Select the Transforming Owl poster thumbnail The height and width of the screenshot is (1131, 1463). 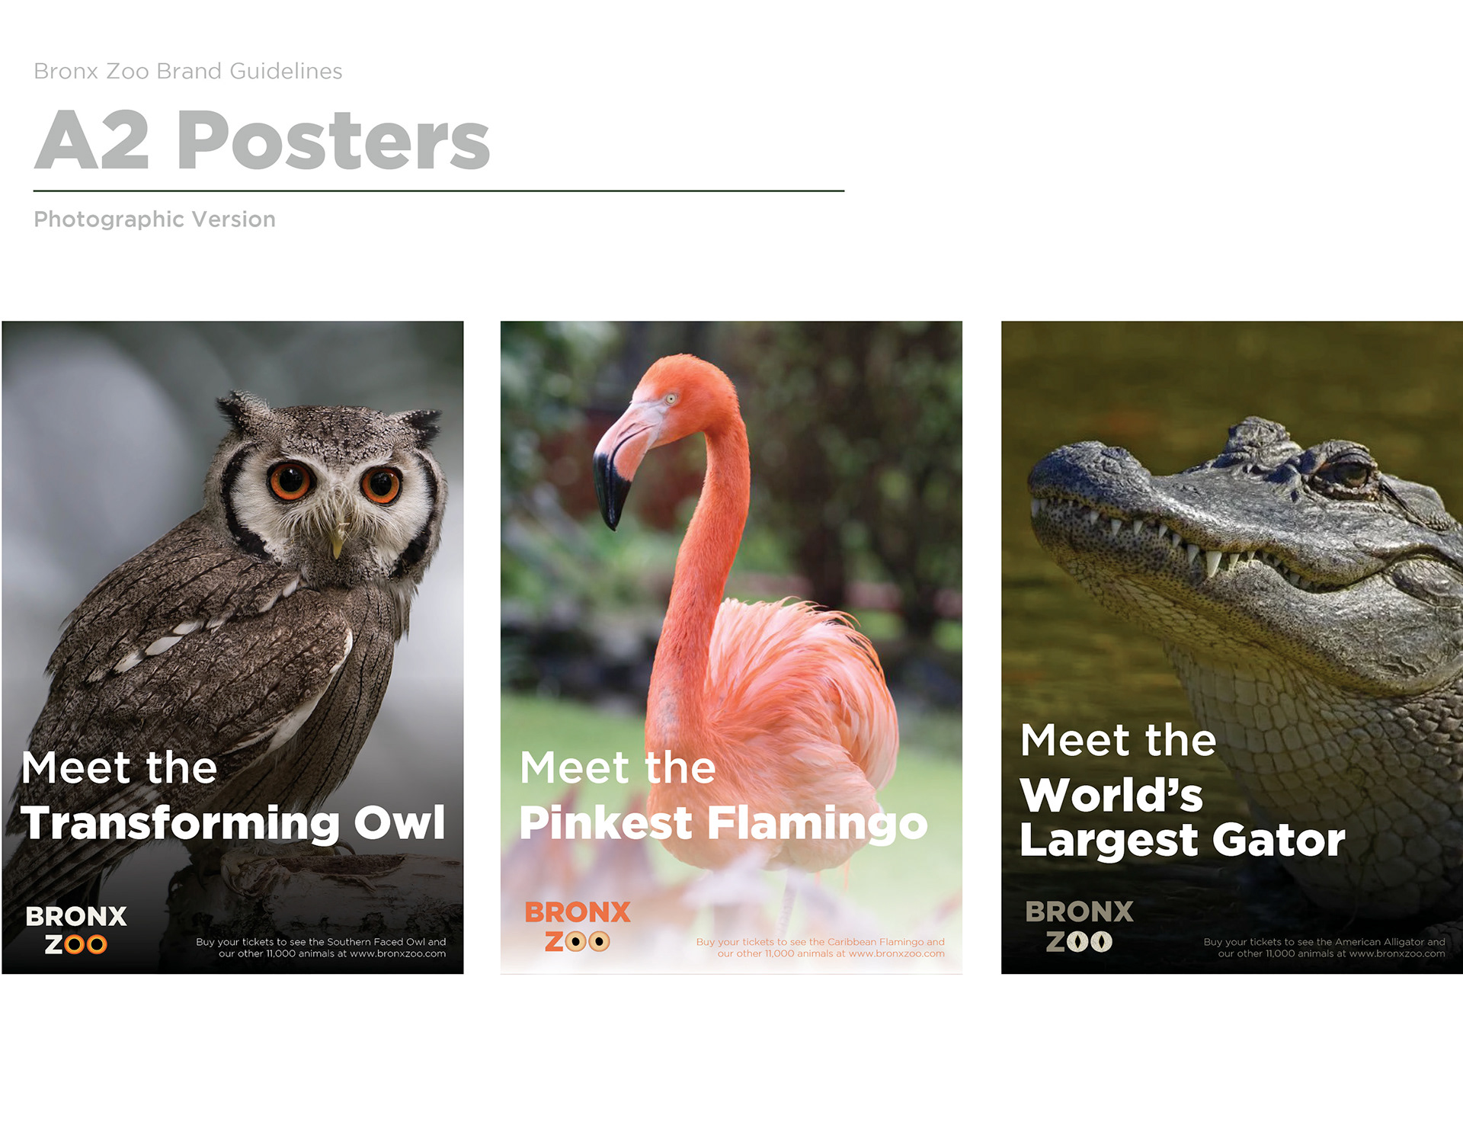[x=232, y=647]
